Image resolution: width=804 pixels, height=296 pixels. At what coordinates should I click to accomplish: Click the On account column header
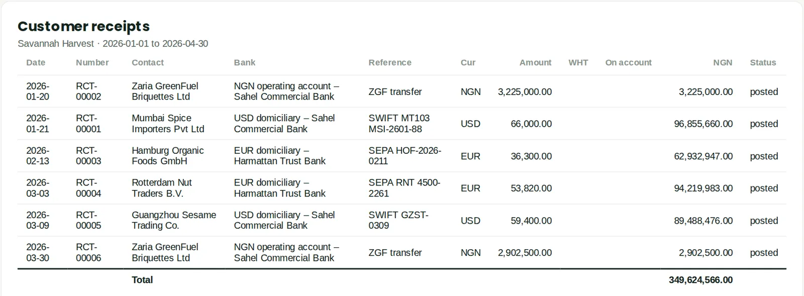pyautogui.click(x=628, y=62)
